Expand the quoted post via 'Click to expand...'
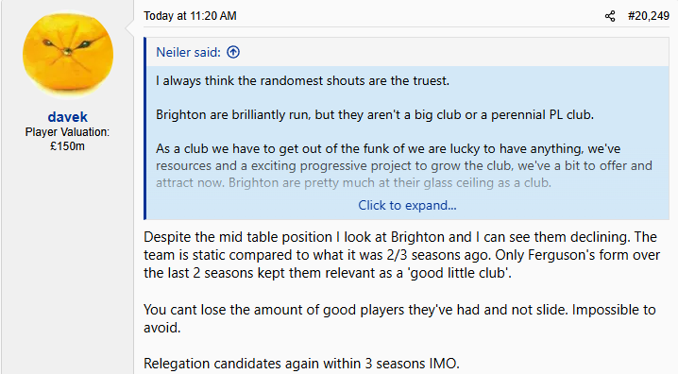The image size is (678, 374). (407, 205)
